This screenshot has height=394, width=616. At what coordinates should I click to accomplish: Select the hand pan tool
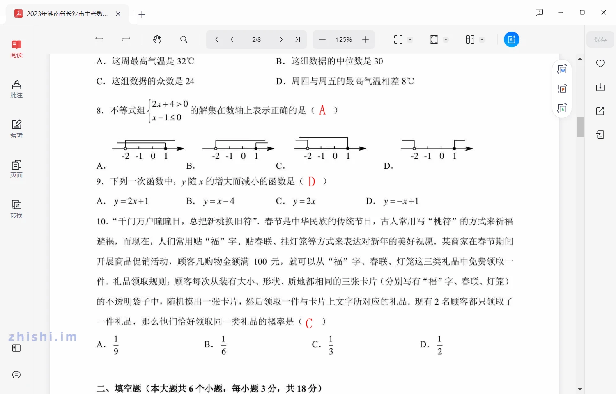pos(157,39)
